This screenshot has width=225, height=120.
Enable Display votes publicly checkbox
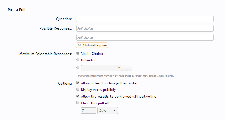click(x=78, y=89)
